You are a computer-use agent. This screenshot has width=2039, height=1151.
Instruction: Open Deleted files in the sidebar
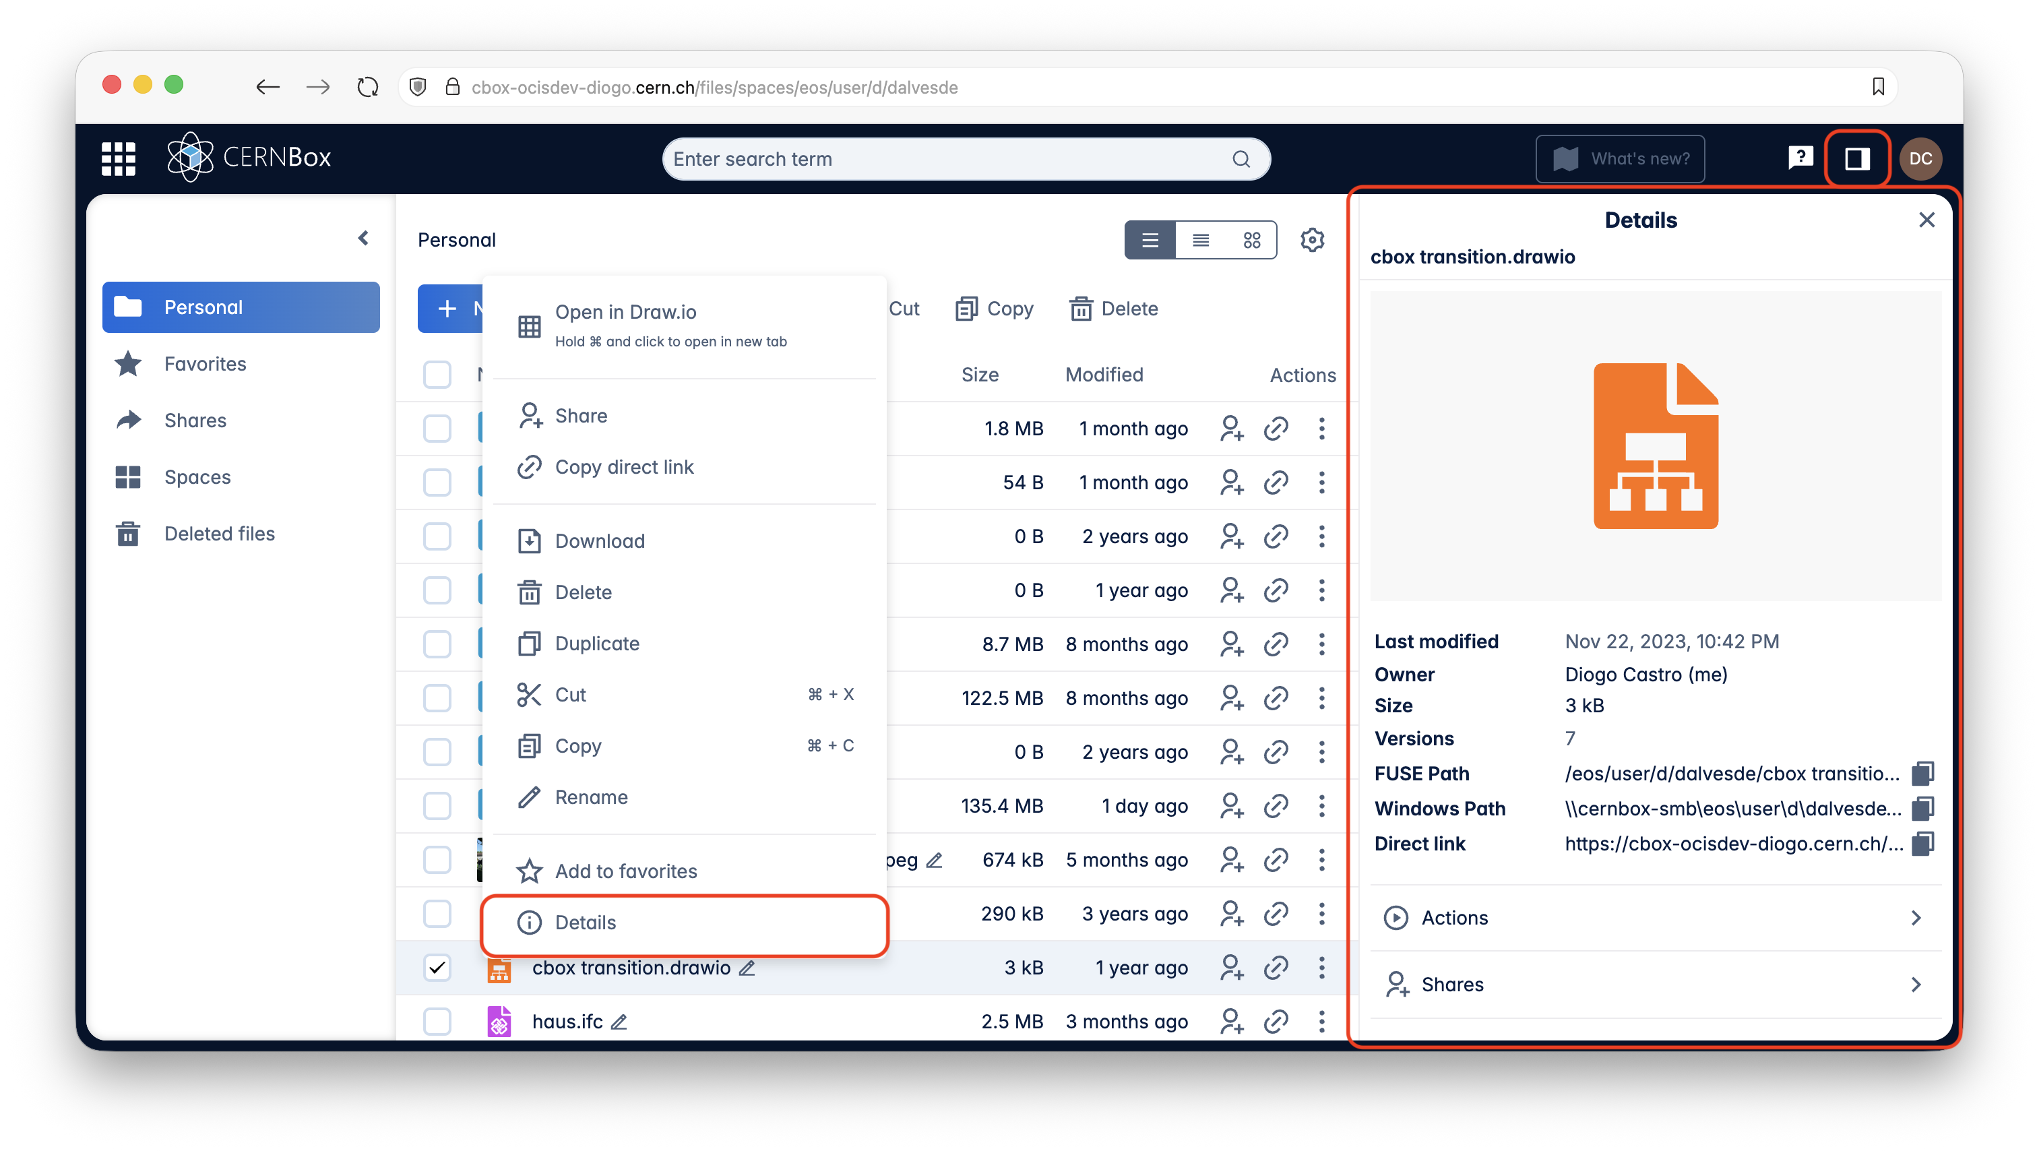pos(219,534)
